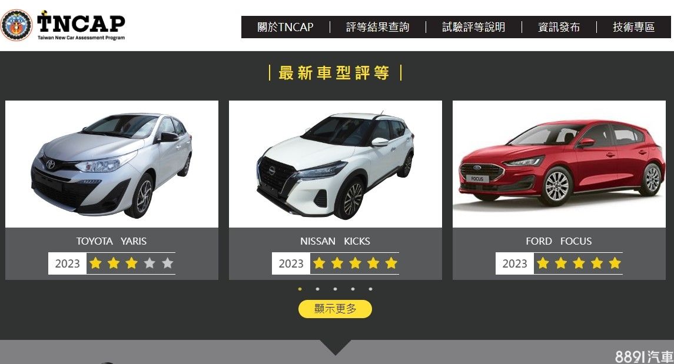
Task: Select the fifth carousel page dot
Action: [x=370, y=289]
